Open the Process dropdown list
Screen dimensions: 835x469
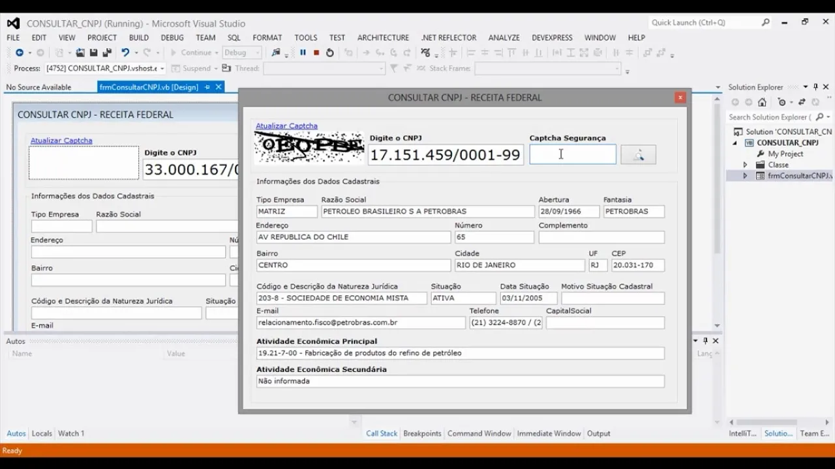162,68
